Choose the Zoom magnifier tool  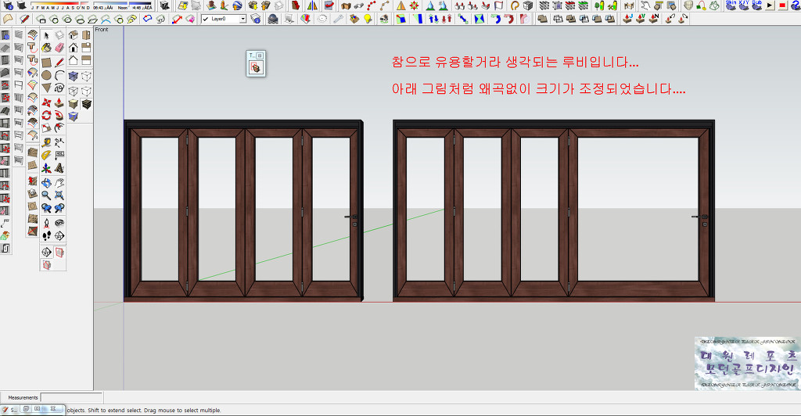[46, 195]
